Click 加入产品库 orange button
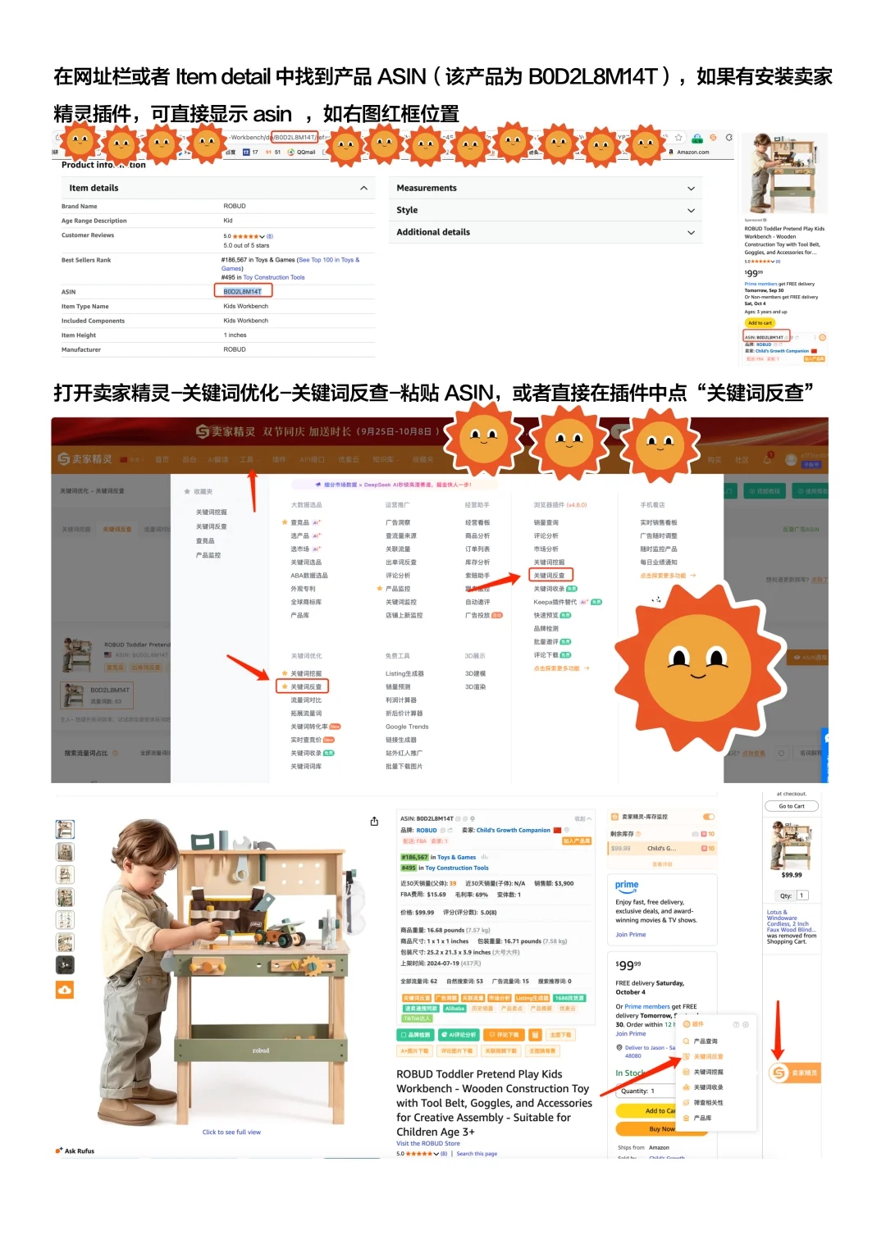 [x=577, y=841]
